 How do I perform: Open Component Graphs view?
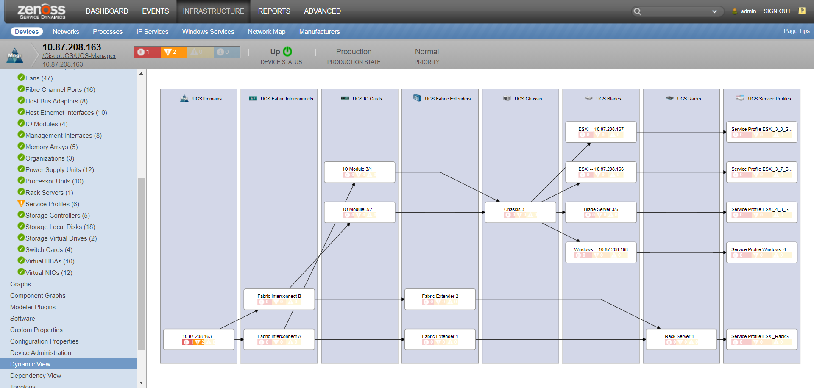pos(38,296)
